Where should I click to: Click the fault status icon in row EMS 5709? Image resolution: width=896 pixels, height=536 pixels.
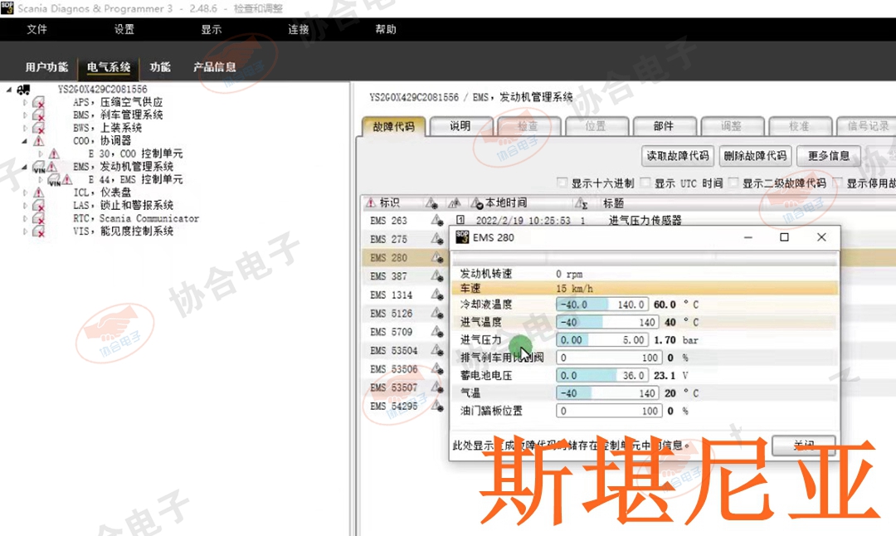pos(437,331)
